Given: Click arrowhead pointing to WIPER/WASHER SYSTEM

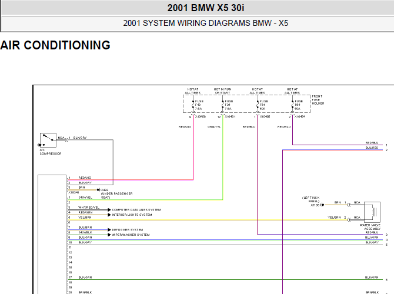Looking at the screenshot, I should [109, 235].
